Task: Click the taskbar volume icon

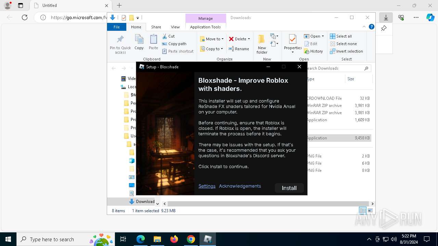Action: click(x=394, y=239)
